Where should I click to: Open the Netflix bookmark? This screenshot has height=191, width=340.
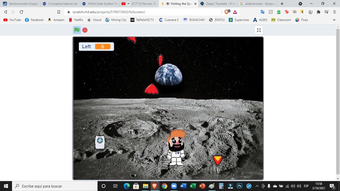tap(76, 20)
